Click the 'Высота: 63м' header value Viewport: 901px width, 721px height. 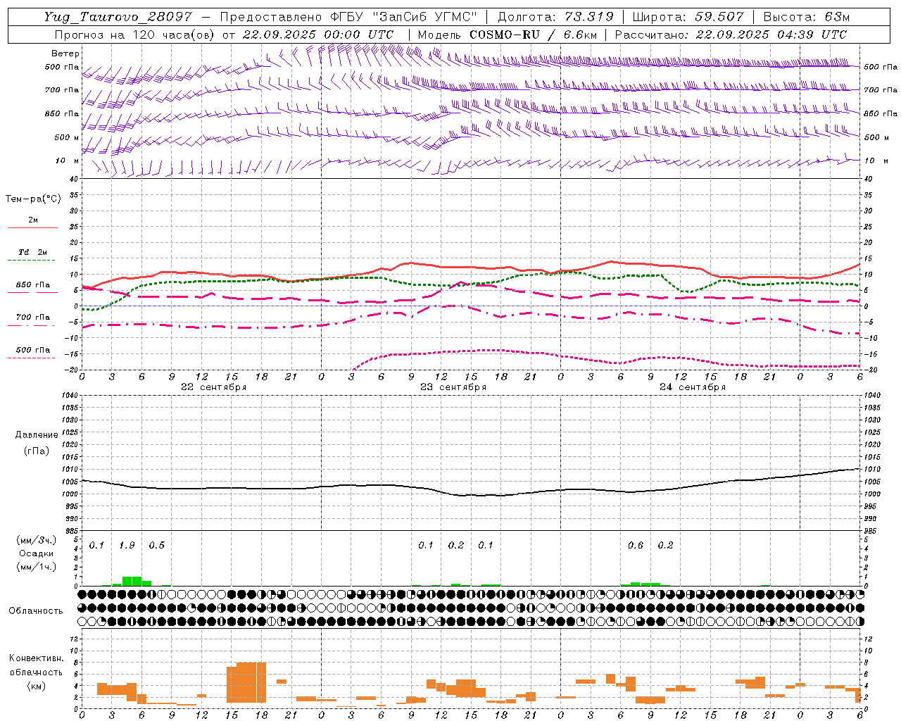[807, 17]
